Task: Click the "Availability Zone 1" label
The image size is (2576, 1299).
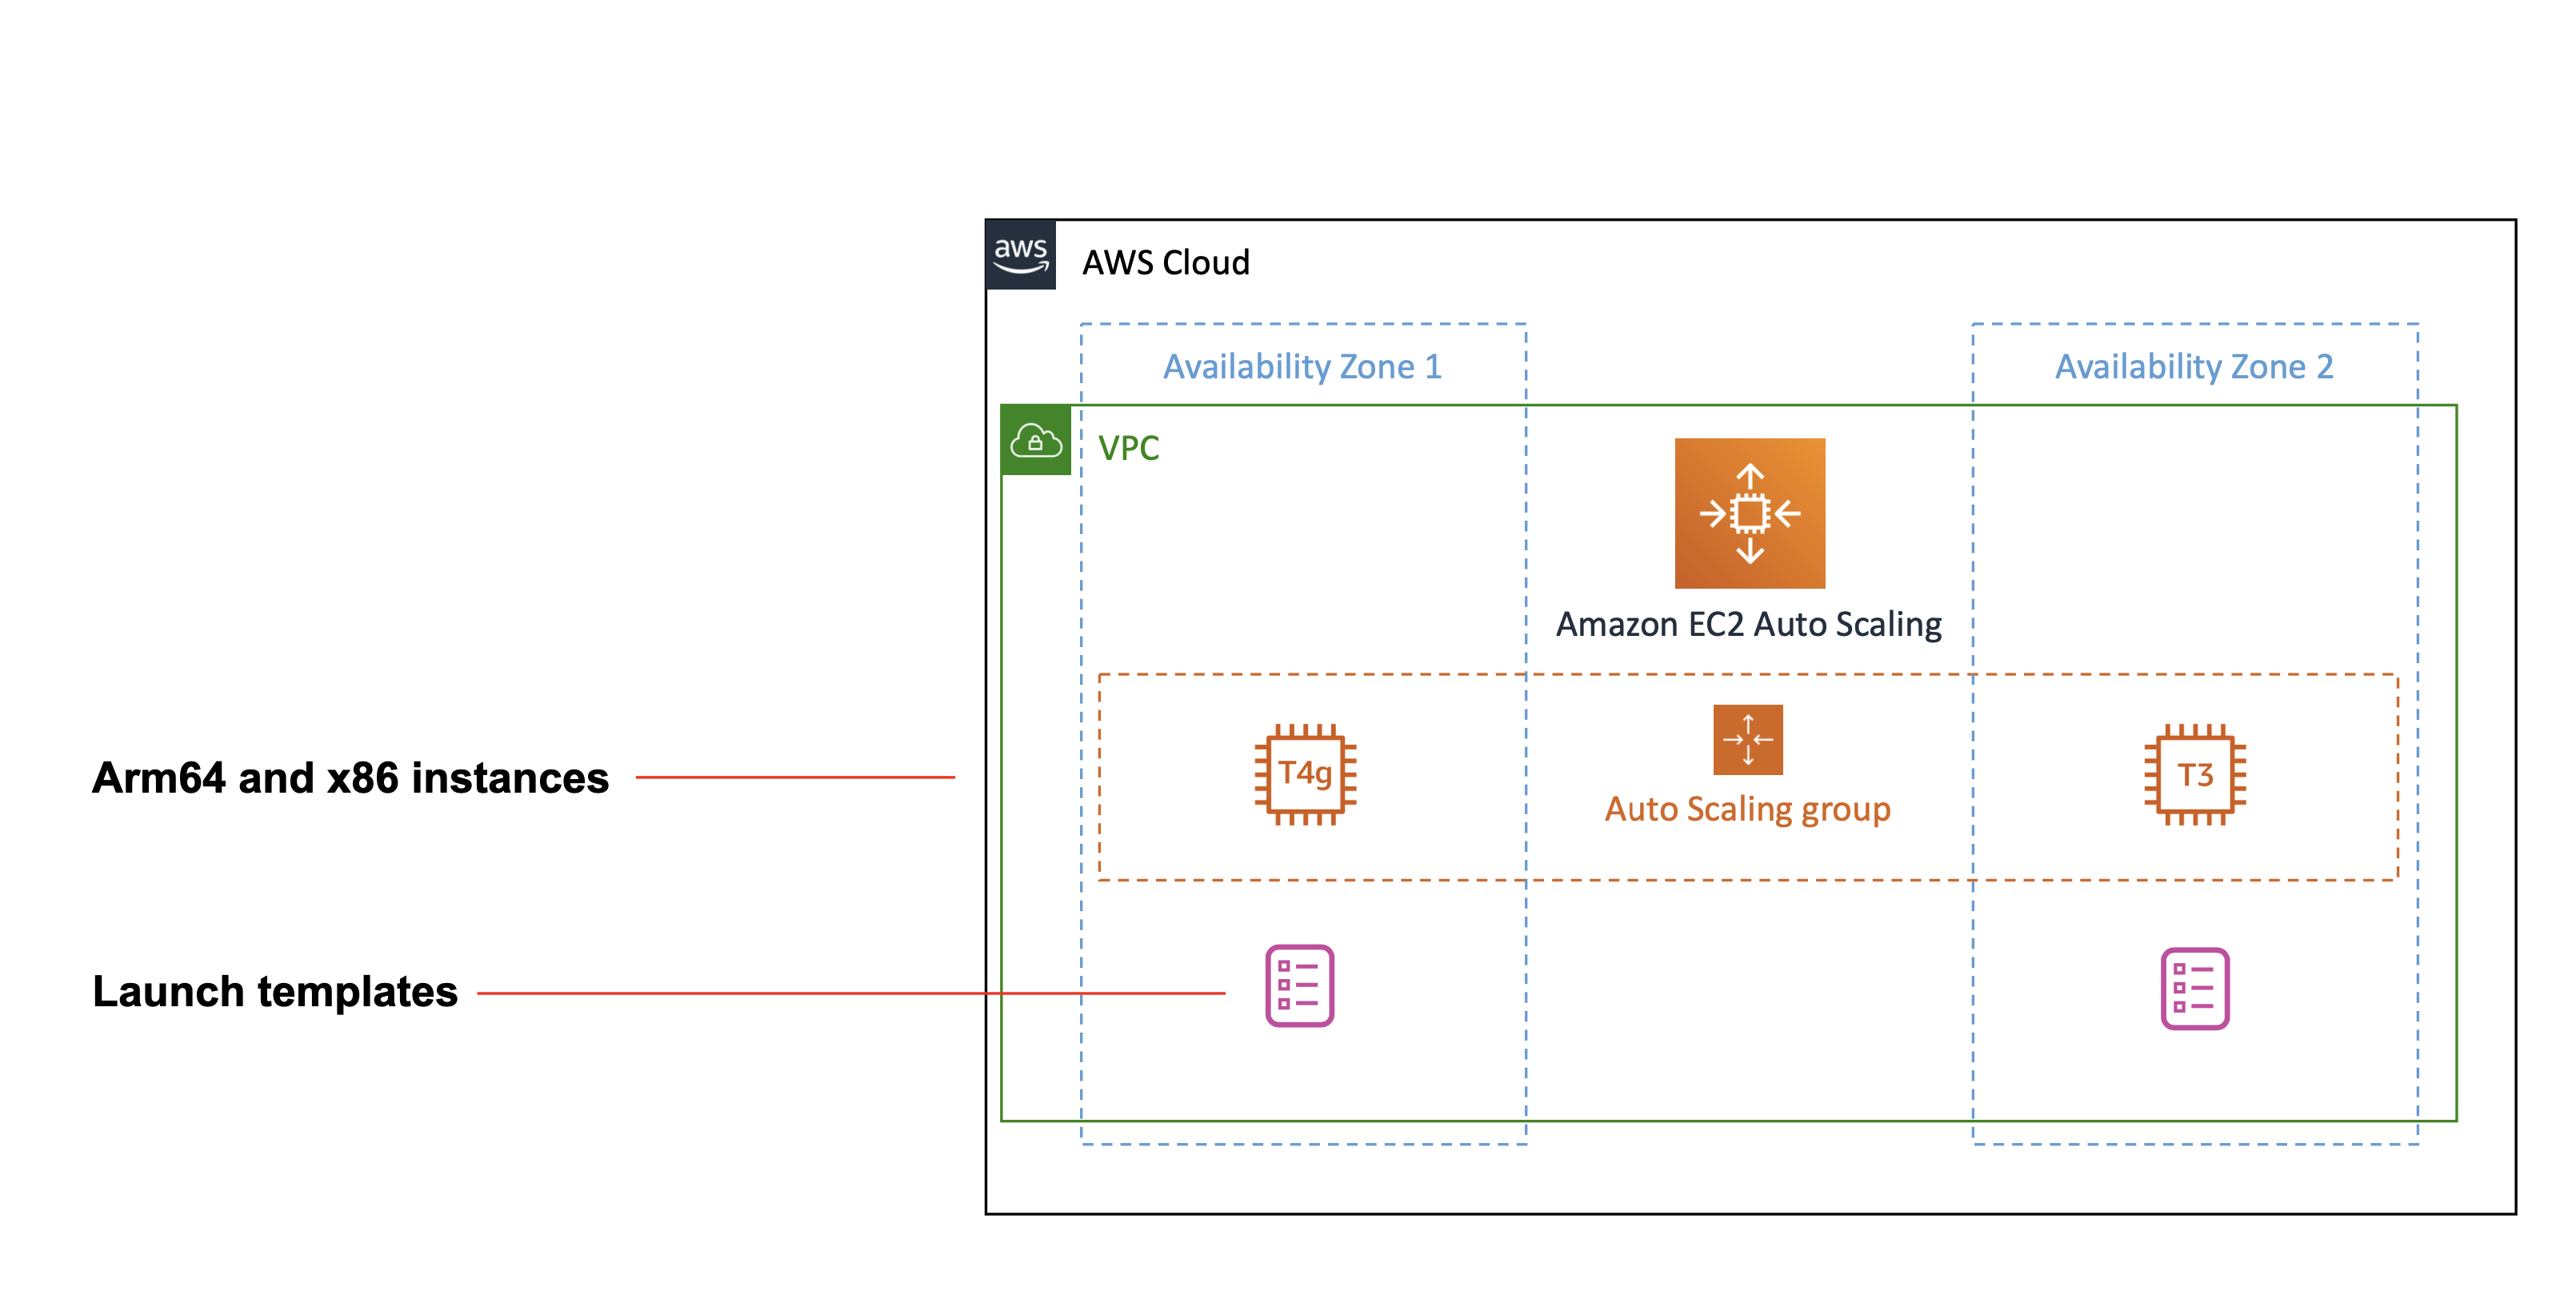Action: (x=1302, y=367)
